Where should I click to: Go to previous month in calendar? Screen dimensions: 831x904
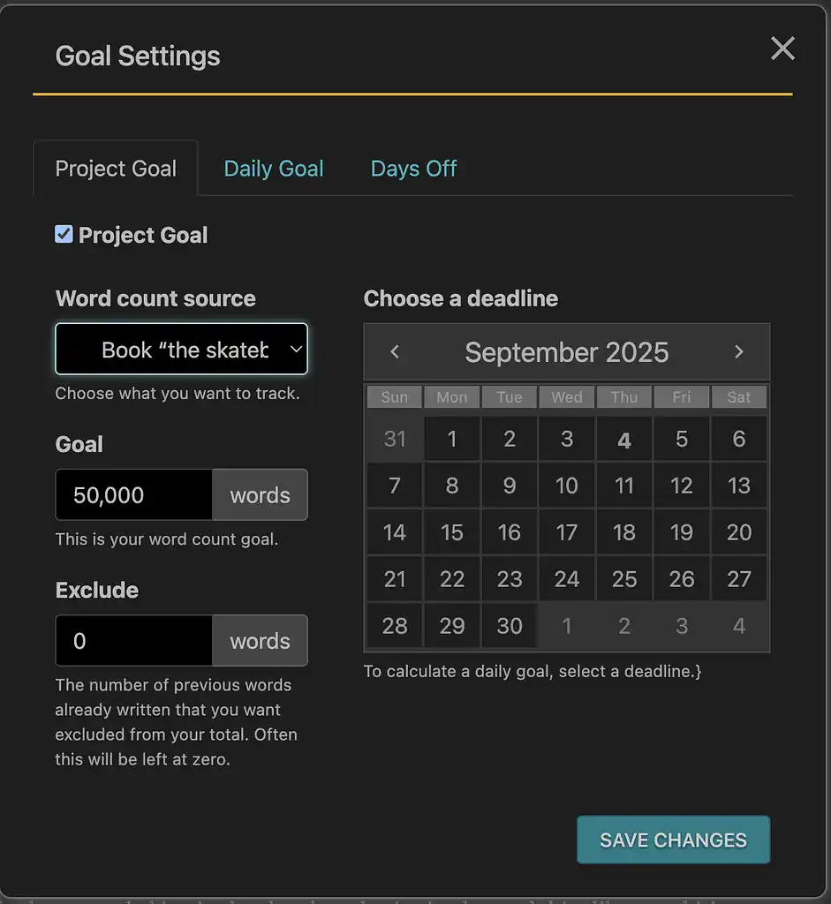click(395, 352)
